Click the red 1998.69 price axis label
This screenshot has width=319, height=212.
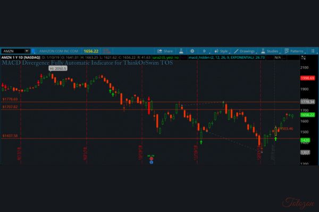308,78
